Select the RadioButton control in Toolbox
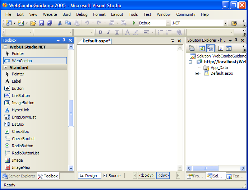Screen dimensions: 248x190 [x=22, y=146]
